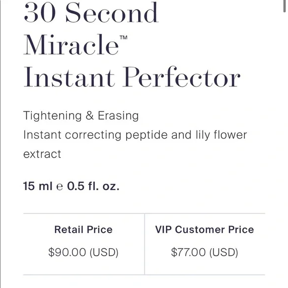Click the word 'extract' in description

coord(42,154)
